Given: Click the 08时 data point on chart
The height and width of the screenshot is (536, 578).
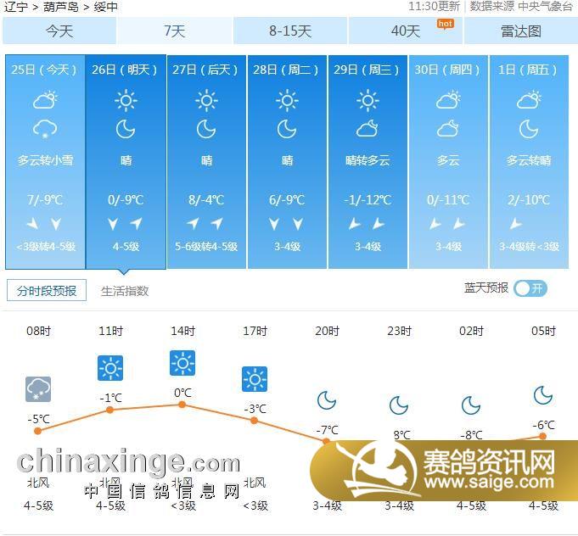Looking at the screenshot, I should [x=37, y=431].
